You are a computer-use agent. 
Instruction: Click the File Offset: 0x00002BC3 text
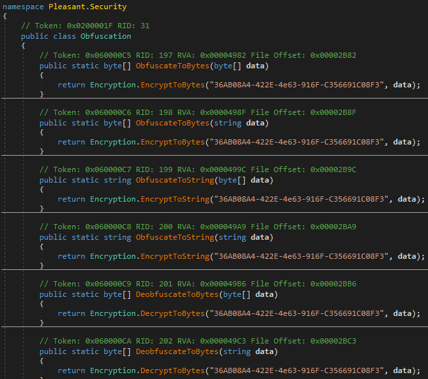[303, 341]
